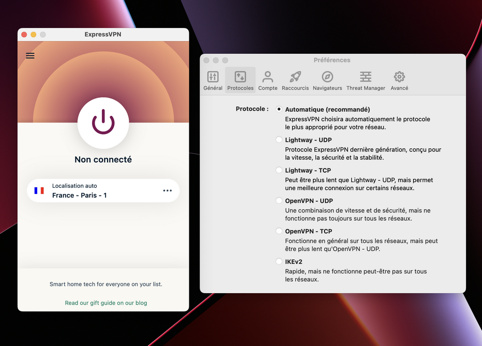Select the OpenVPN - TCP protocol

[279, 231]
